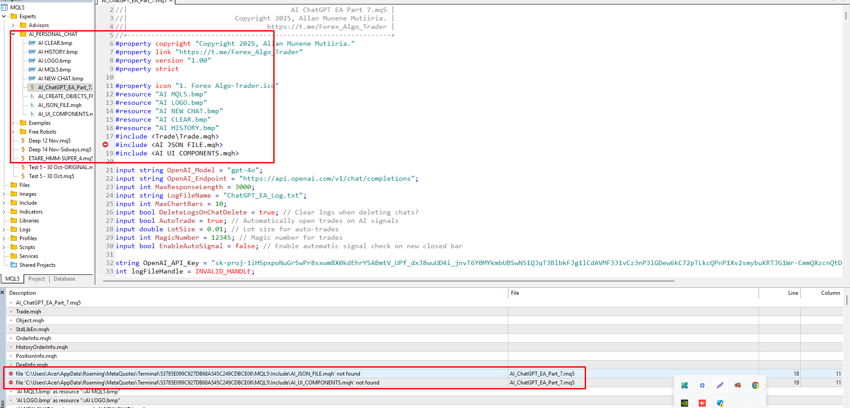
Task: Collapse the Experts folder
Action: (4, 16)
